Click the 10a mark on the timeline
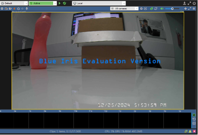198x135 pixels. 75,111
